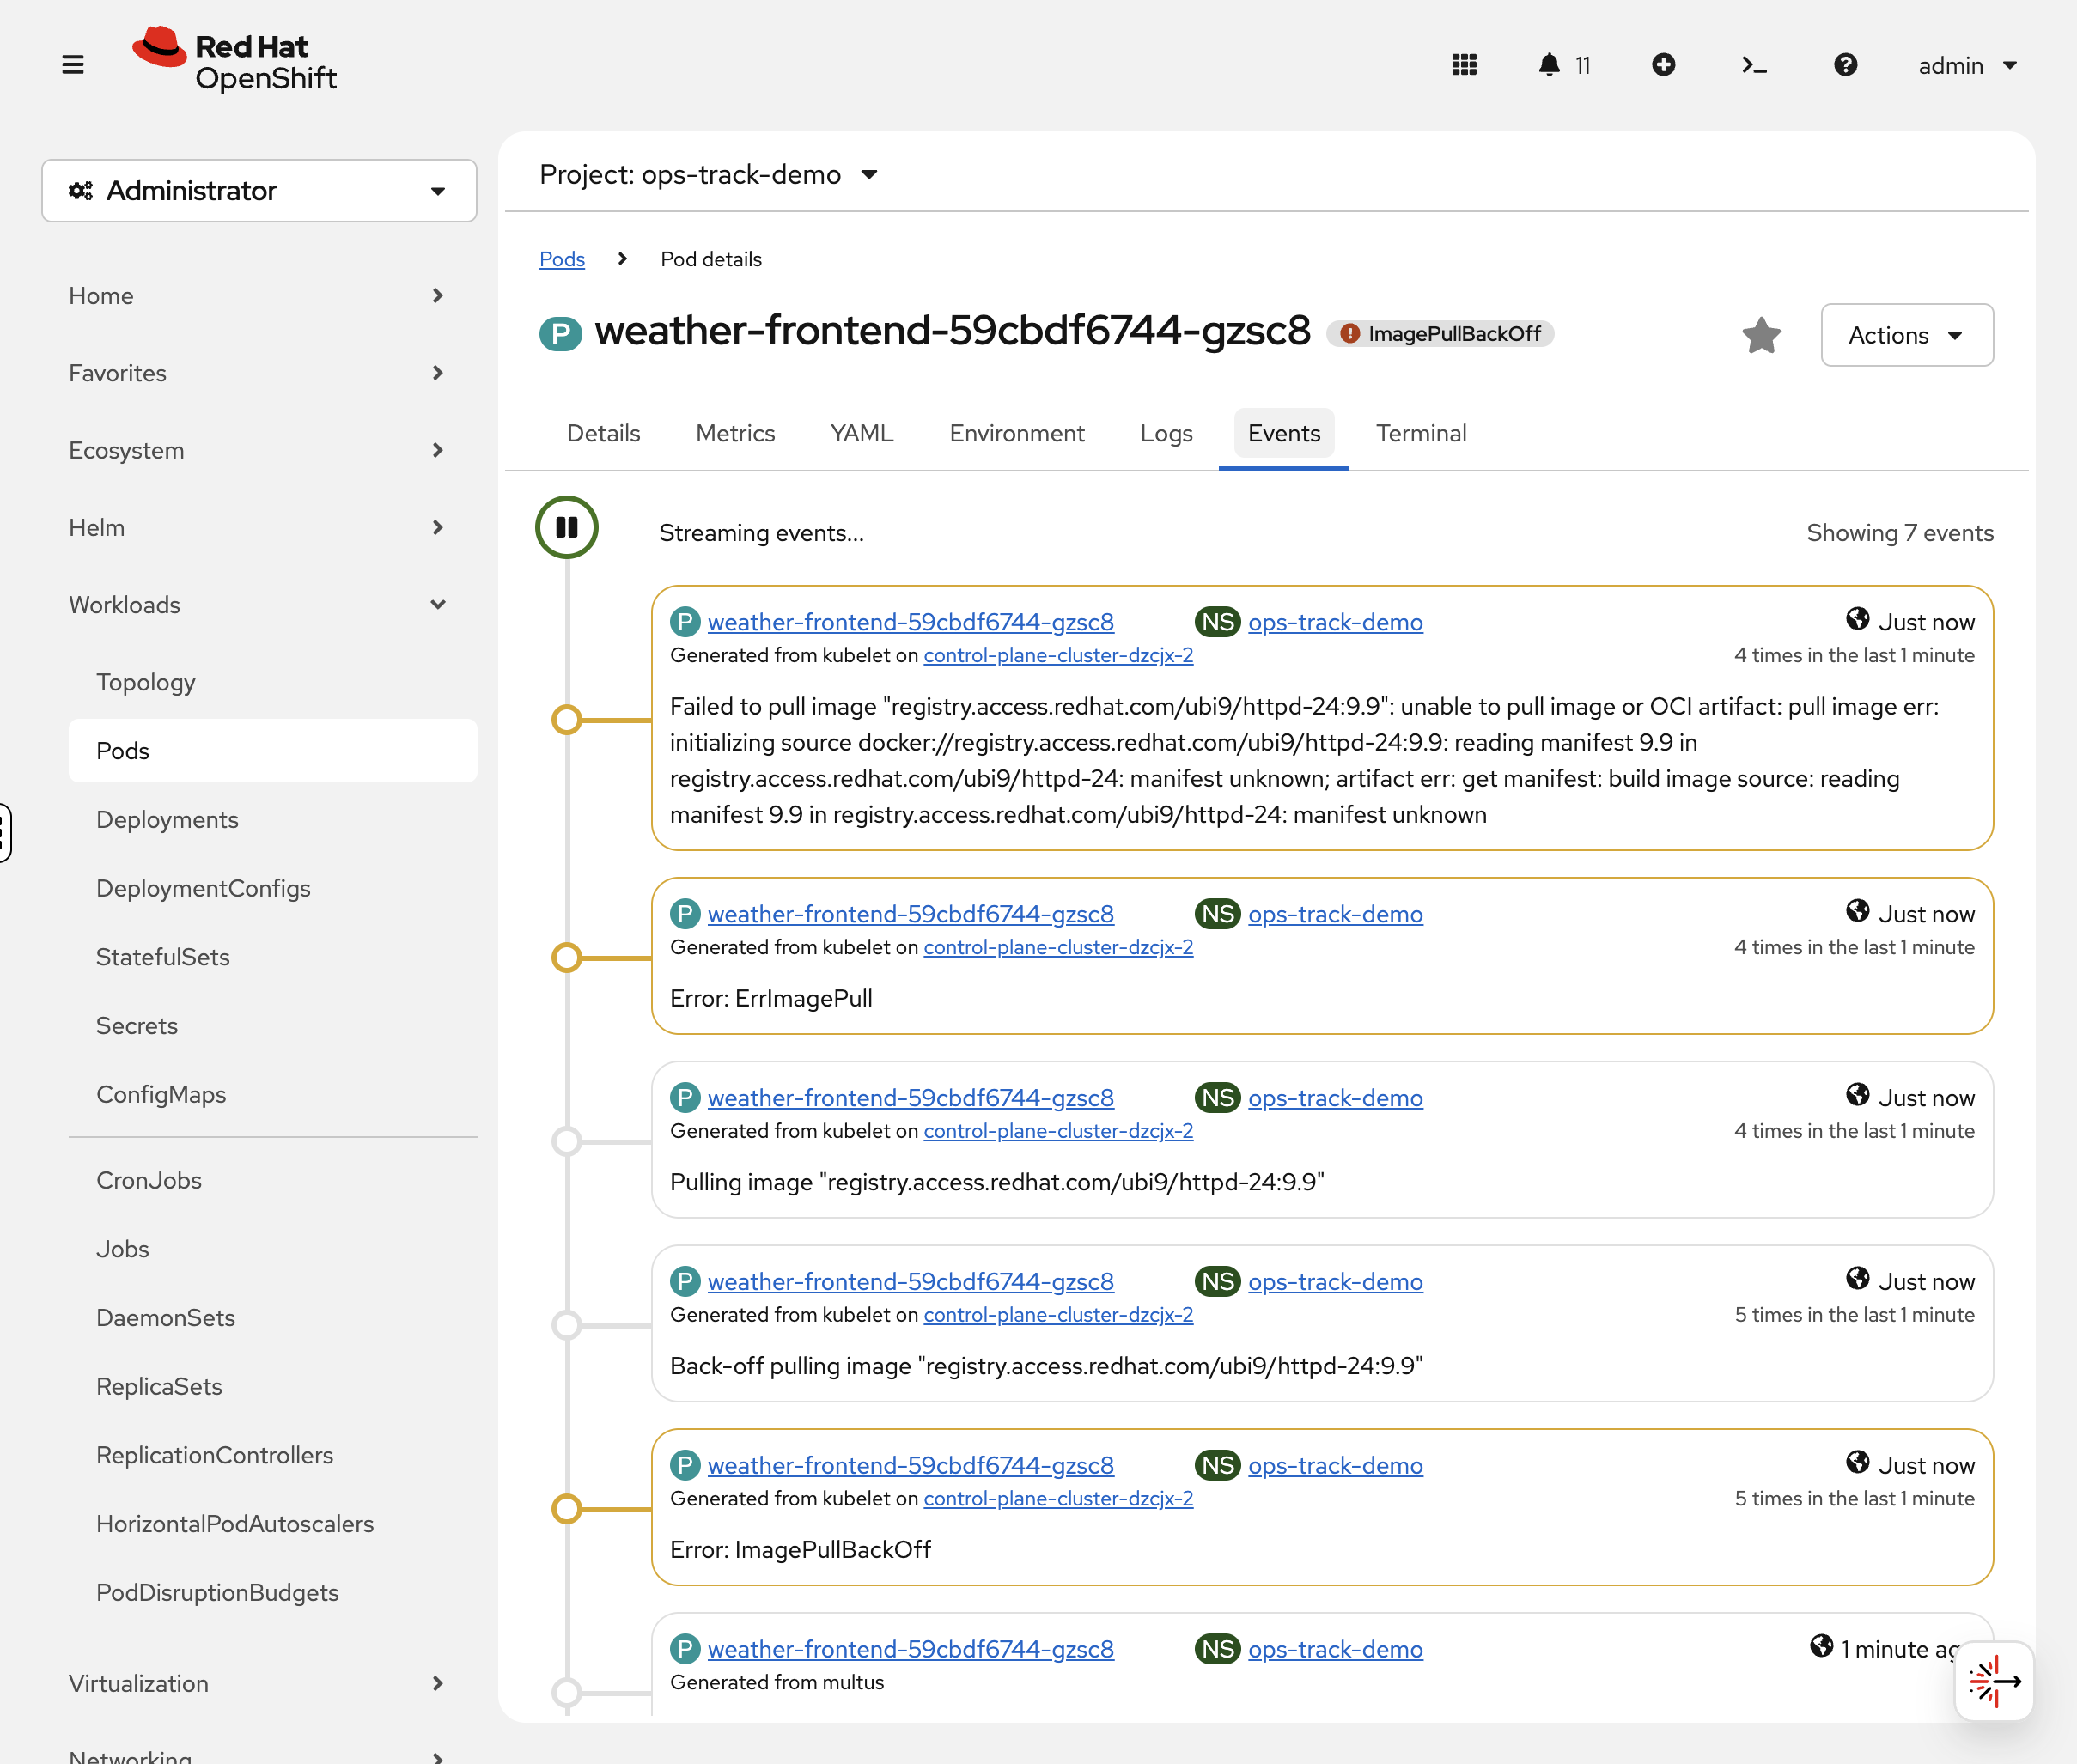Pause the streaming events
This screenshot has width=2077, height=1764.
(x=566, y=527)
